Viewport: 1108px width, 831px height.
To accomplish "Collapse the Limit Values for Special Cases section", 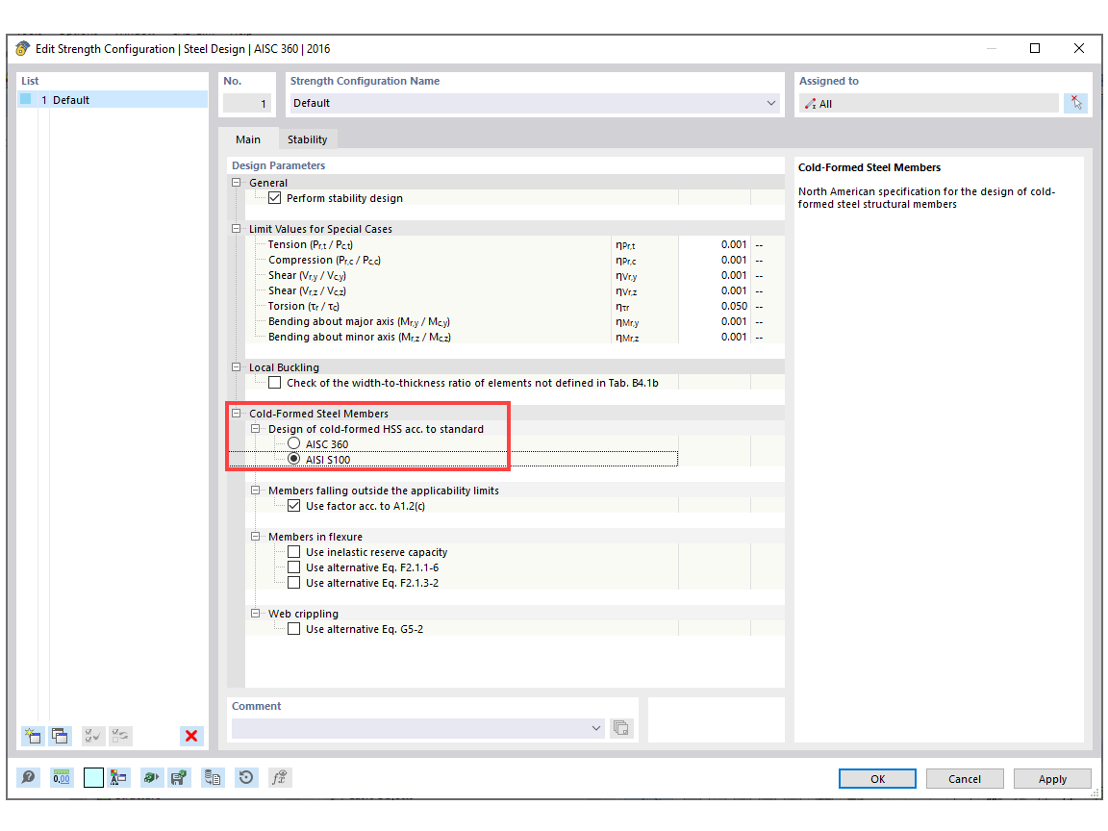I will pos(237,228).
